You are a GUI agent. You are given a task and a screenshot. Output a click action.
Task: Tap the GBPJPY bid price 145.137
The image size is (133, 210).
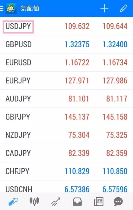click(77, 117)
